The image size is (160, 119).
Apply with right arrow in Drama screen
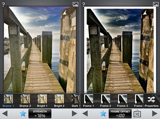pyautogui.click(x=75, y=113)
